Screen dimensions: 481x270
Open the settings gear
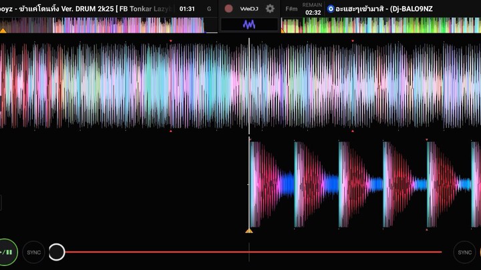tap(270, 9)
